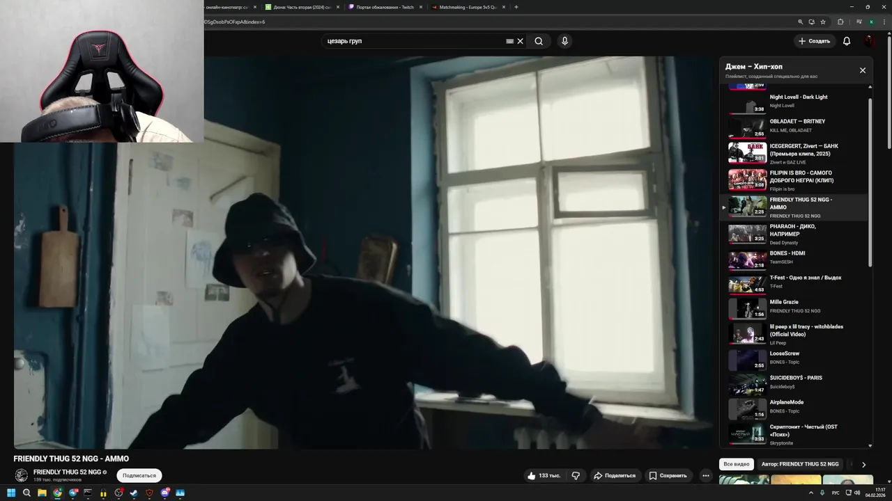This screenshot has width=892, height=501.
Task: Play T-Fest - Одно я знал / Выдох
Action: pos(794,283)
